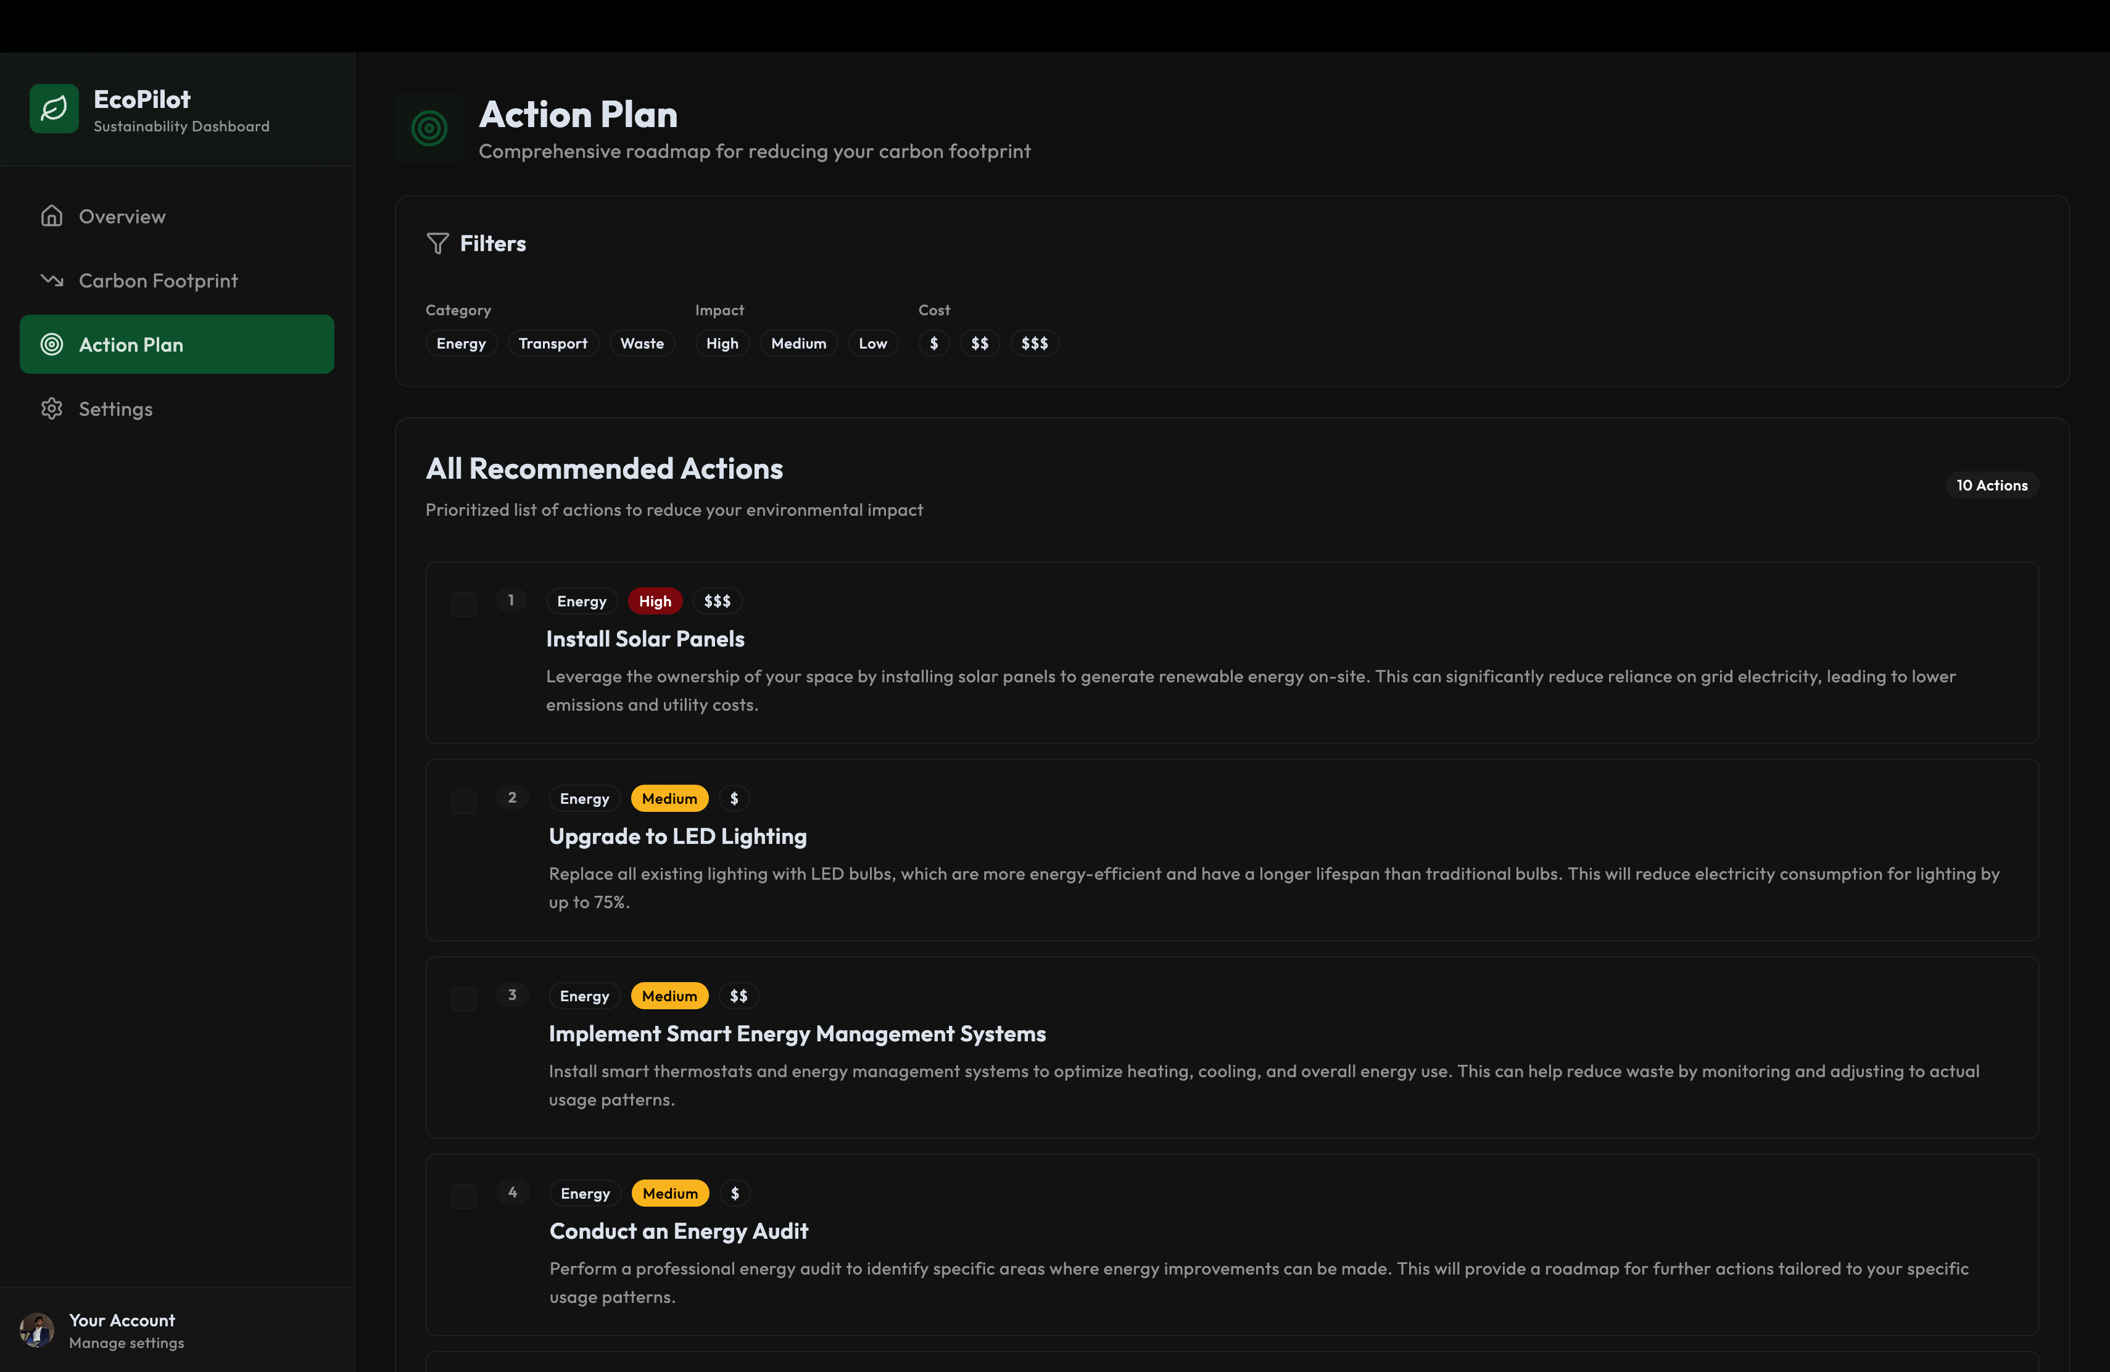
Task: Filter by Transport category
Action: point(552,343)
